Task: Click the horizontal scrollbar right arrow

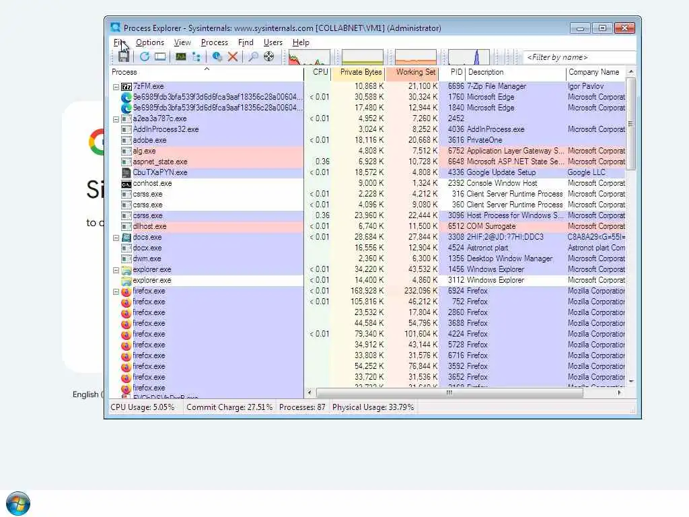Action: (x=620, y=392)
